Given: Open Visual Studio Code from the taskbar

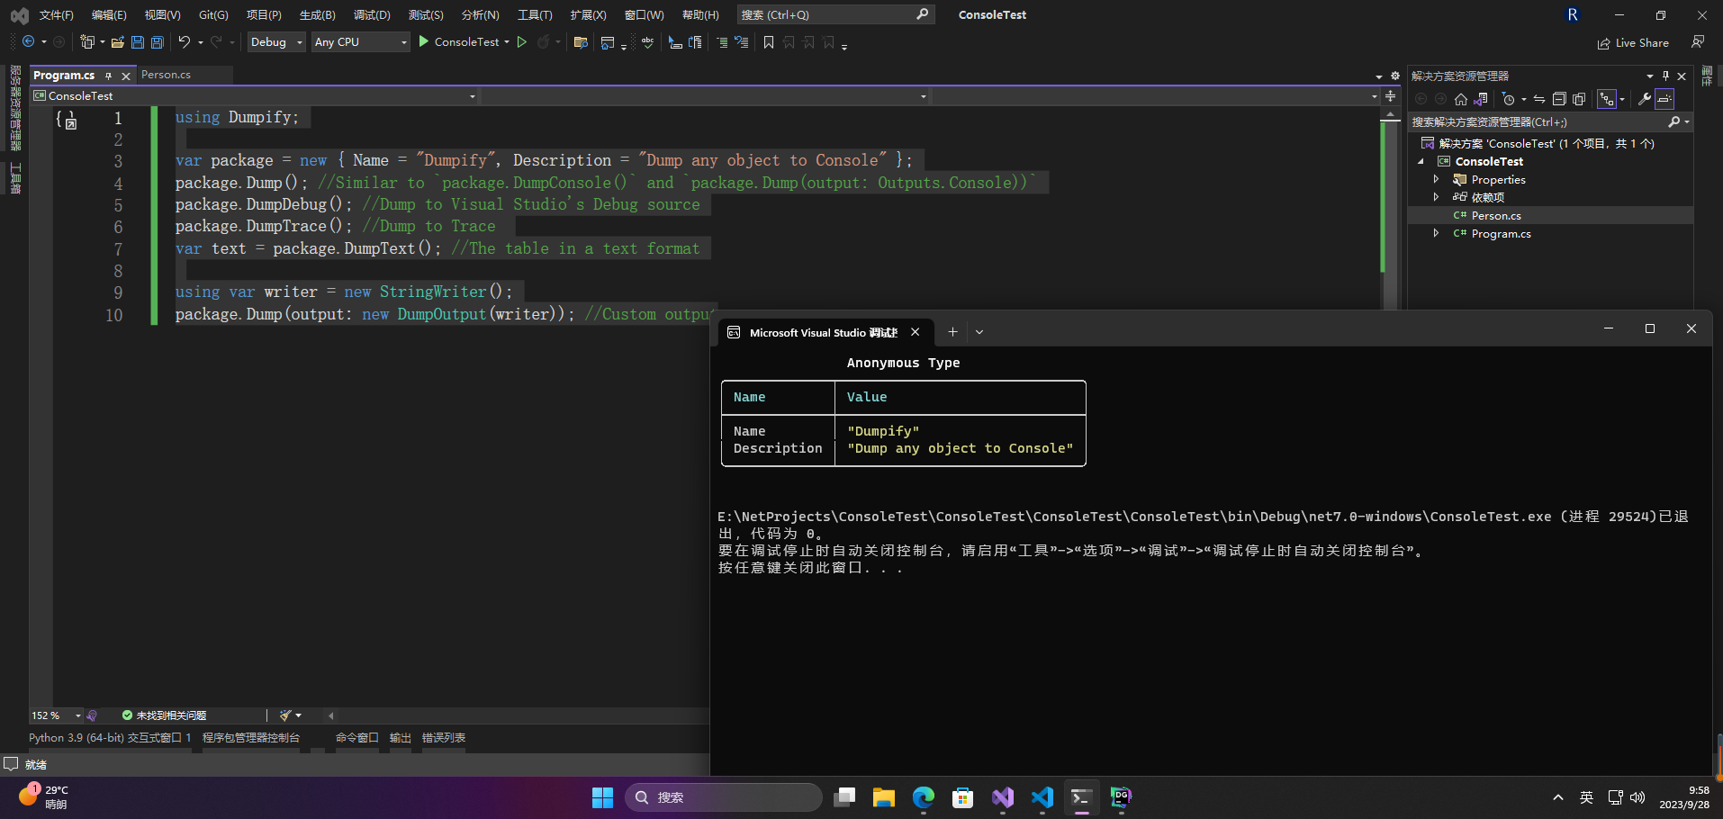Looking at the screenshot, I should (1042, 797).
